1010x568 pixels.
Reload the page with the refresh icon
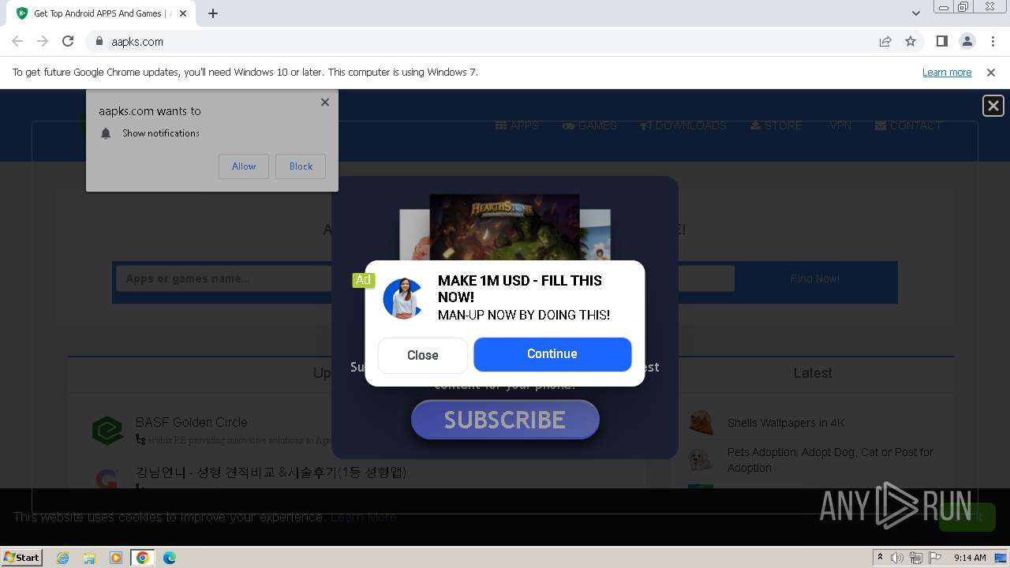click(68, 41)
